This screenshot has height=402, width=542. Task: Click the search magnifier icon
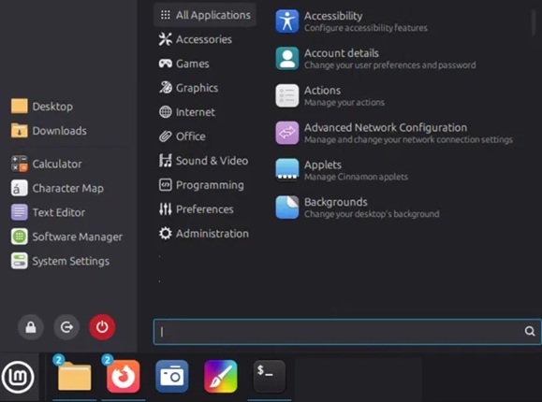(x=530, y=332)
